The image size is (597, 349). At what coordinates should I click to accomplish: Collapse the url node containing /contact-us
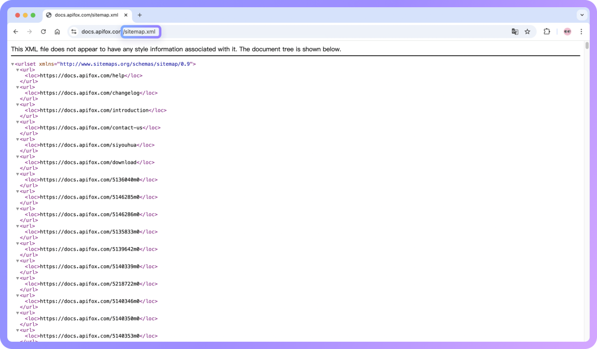[18, 122]
